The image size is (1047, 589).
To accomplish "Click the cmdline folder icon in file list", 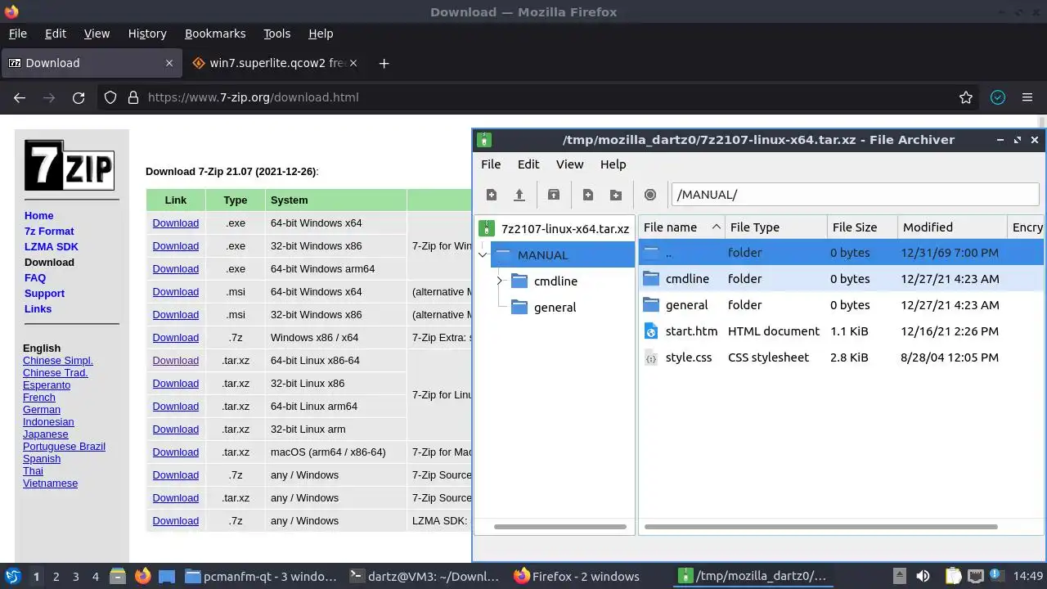I will 651,278.
